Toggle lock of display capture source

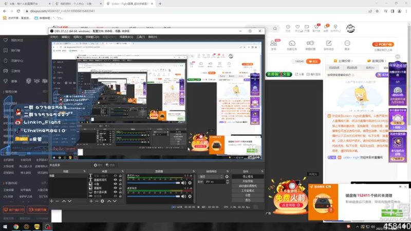[120, 192]
